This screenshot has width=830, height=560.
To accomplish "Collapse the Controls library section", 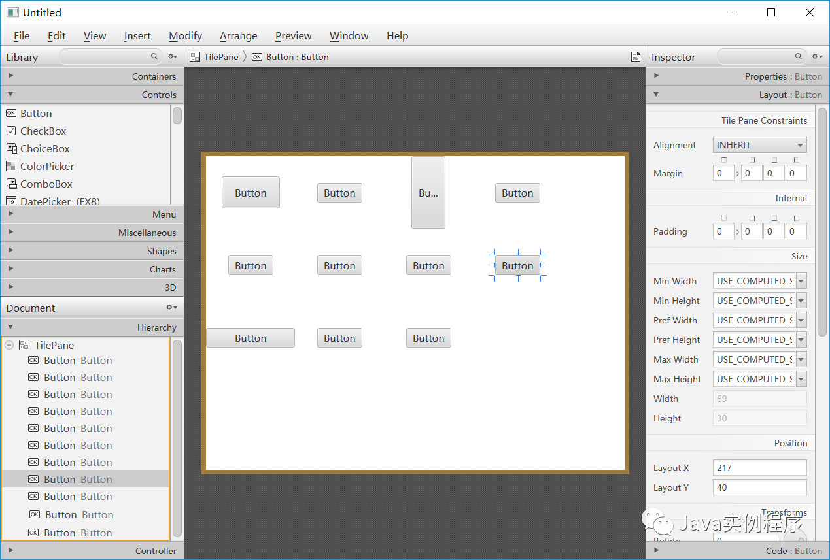I will click(92, 95).
